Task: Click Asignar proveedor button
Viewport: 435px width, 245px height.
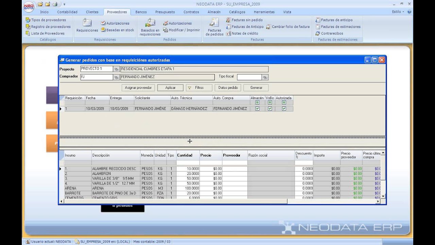Action: [x=138, y=87]
